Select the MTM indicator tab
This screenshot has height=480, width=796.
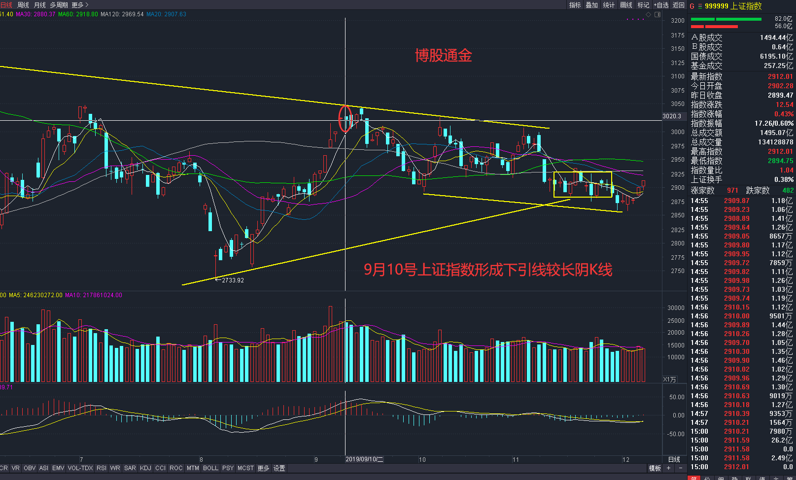coord(193,468)
